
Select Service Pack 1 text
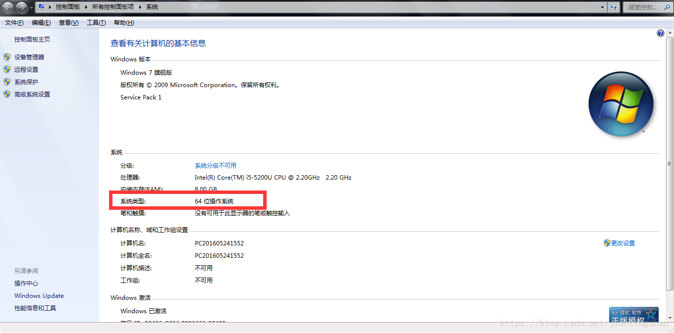click(x=141, y=97)
